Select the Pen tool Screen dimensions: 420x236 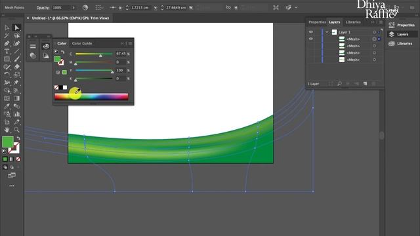[7, 43]
